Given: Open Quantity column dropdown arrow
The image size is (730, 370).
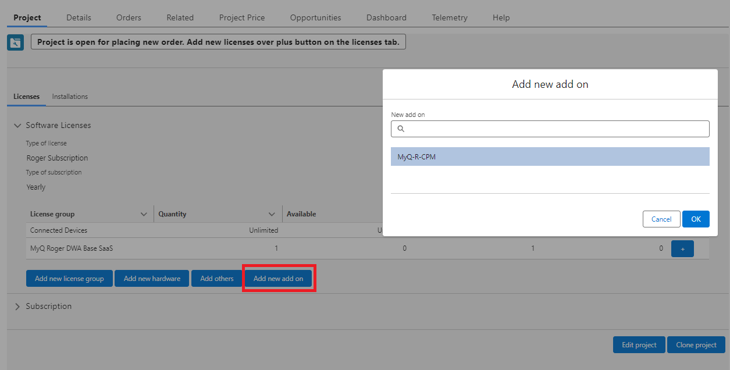Looking at the screenshot, I should click(x=272, y=214).
